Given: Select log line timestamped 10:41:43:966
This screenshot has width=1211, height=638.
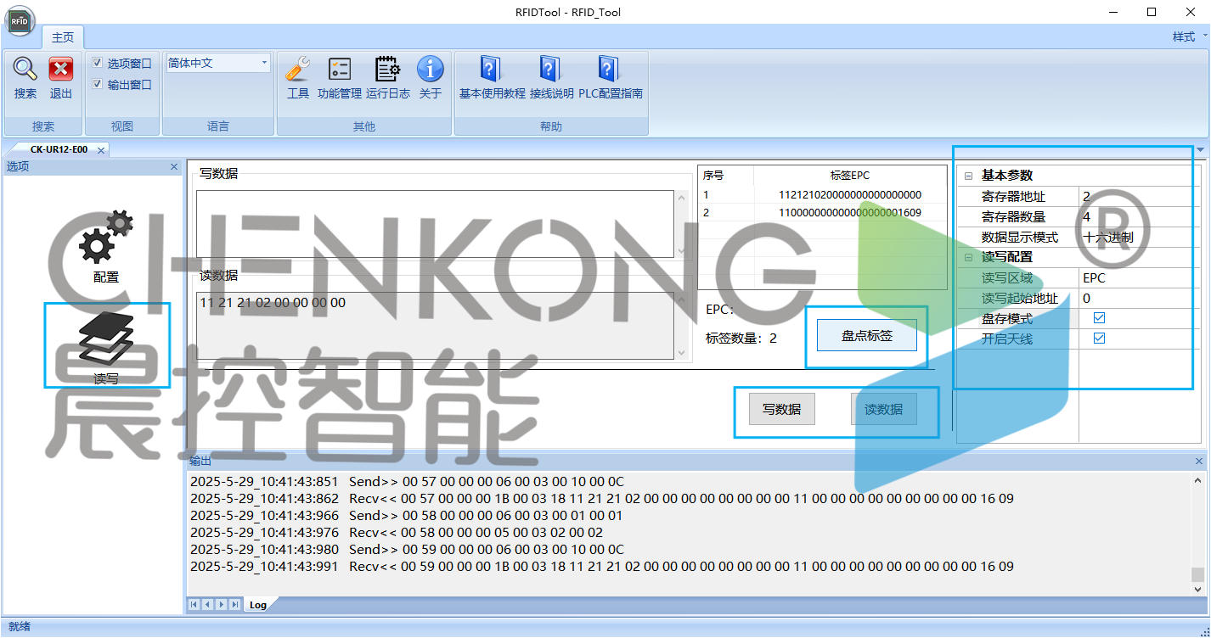Looking at the screenshot, I should [406, 515].
